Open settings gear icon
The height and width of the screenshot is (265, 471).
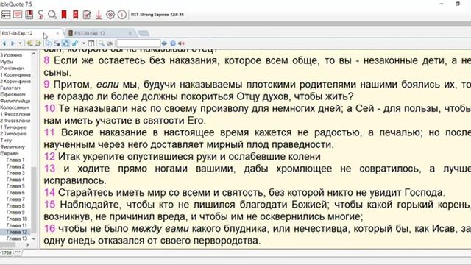click(x=110, y=15)
